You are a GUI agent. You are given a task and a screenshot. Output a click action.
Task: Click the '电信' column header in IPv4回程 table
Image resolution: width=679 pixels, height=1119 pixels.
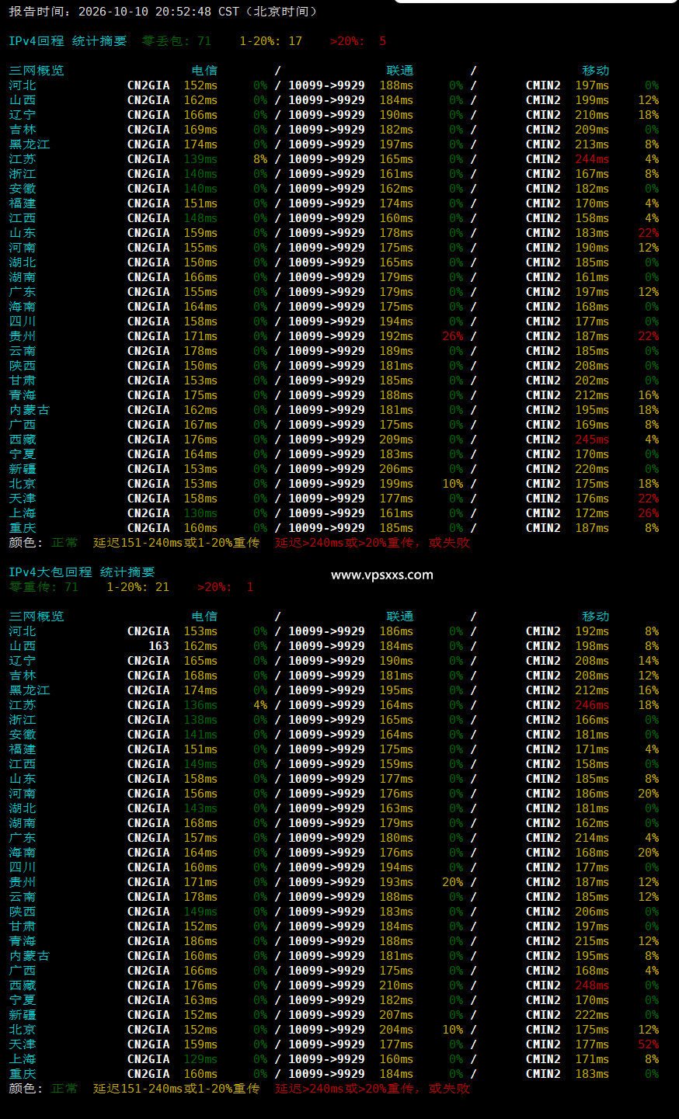pos(204,71)
